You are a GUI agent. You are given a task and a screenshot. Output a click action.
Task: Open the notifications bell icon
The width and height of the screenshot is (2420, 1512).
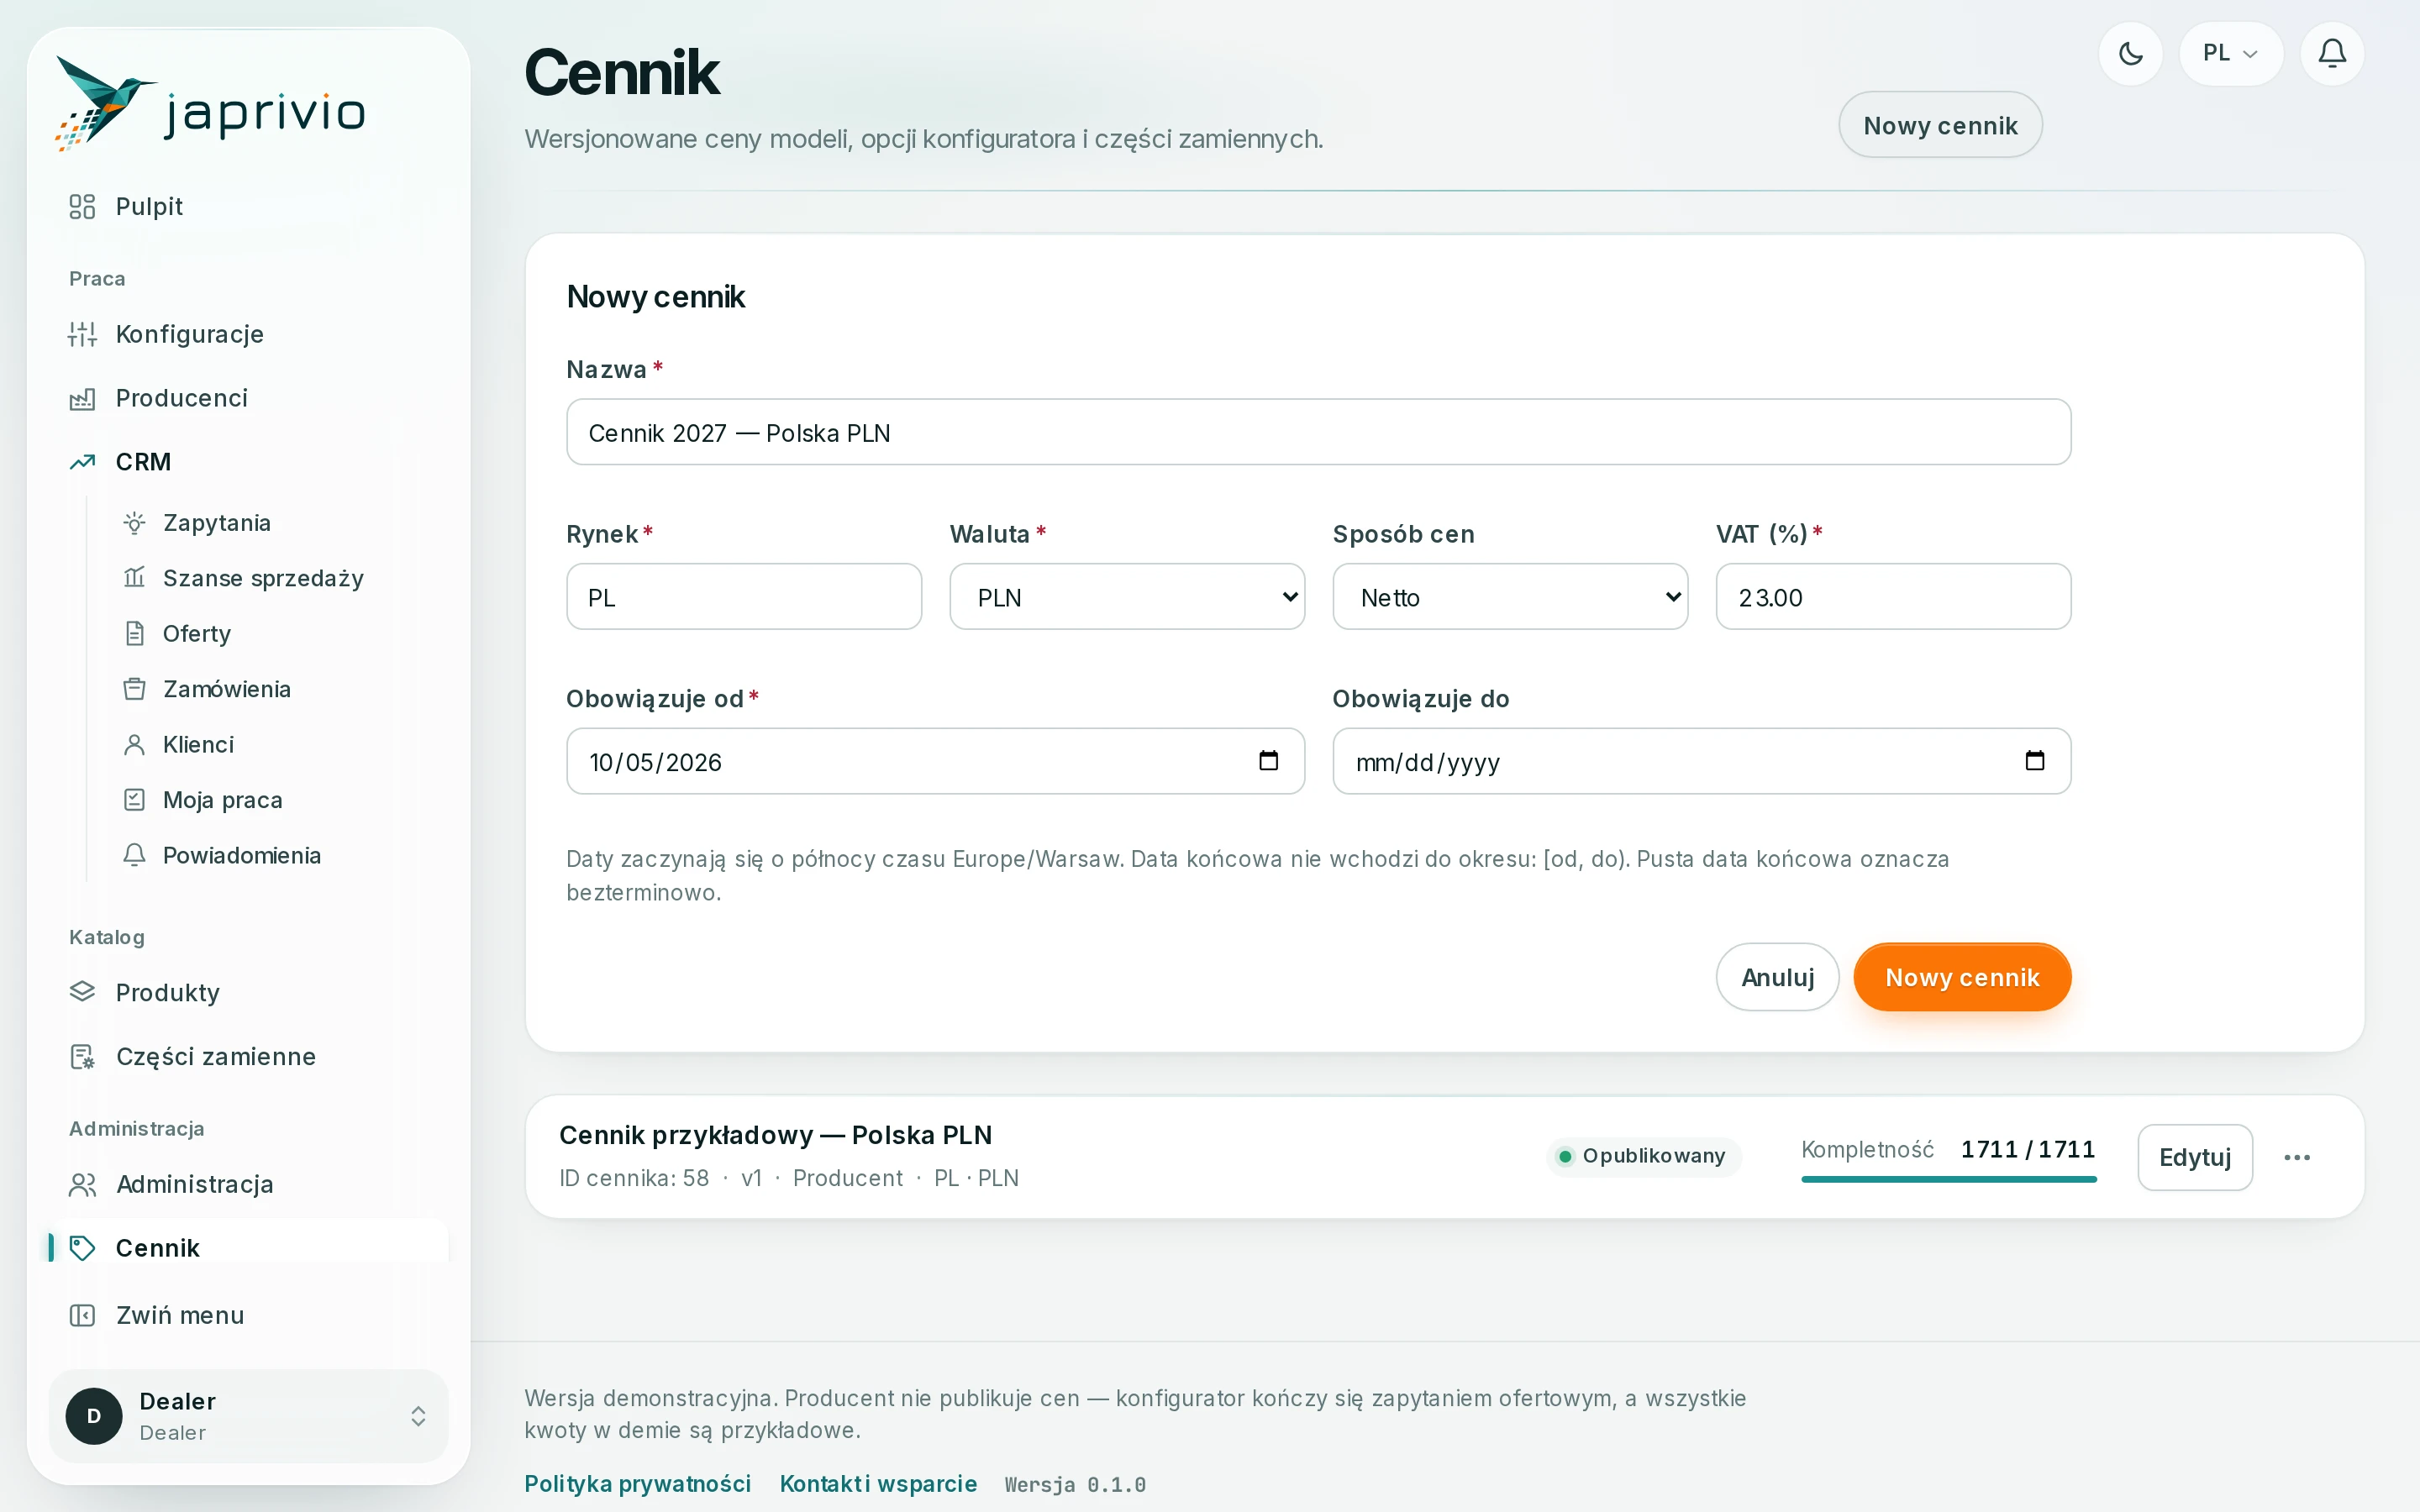2332,54
